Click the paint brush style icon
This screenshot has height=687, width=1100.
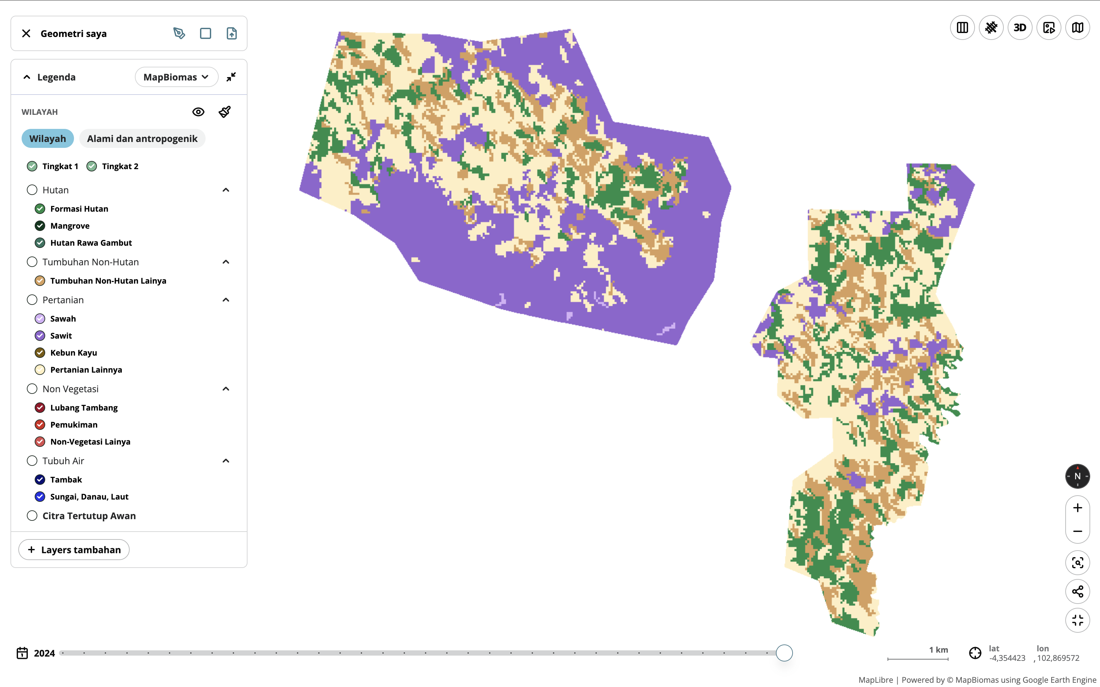point(225,112)
